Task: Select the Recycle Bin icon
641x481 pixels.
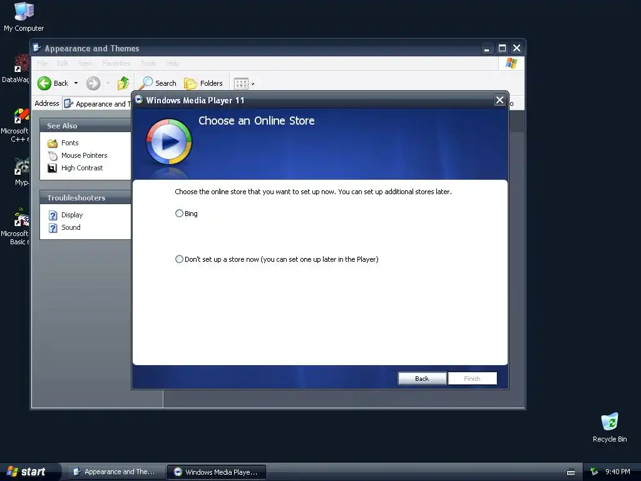Action: coord(610,427)
